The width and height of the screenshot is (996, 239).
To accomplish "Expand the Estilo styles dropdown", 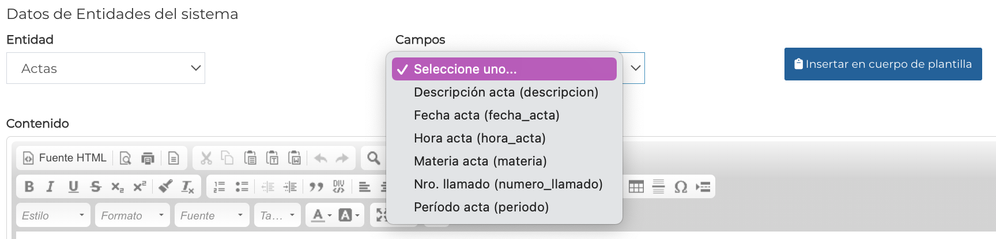I will pos(53,215).
